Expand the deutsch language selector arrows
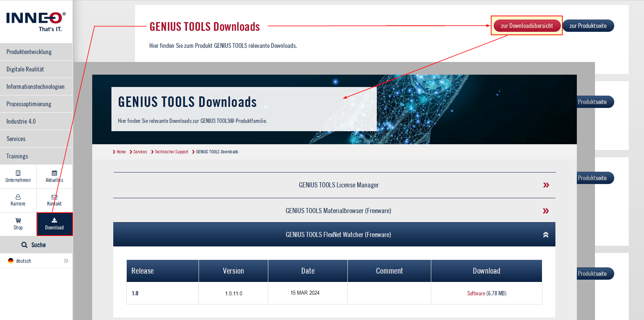Screen dimensions: 644x320 pyautogui.click(x=66, y=261)
